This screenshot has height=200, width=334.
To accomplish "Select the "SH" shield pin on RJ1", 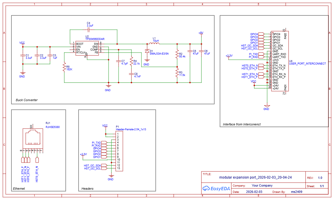I will pyautogui.click(x=31, y=126).
